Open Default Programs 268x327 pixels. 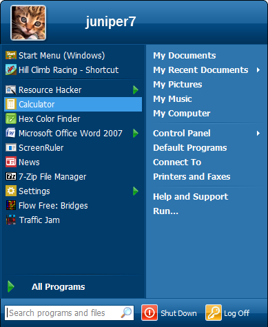[x=190, y=147]
